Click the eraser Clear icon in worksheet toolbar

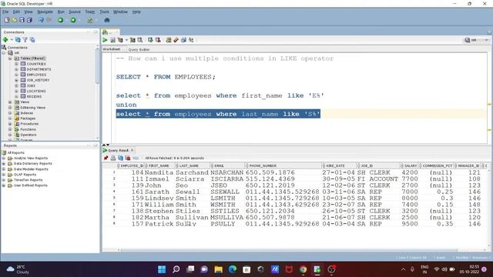point(176,40)
